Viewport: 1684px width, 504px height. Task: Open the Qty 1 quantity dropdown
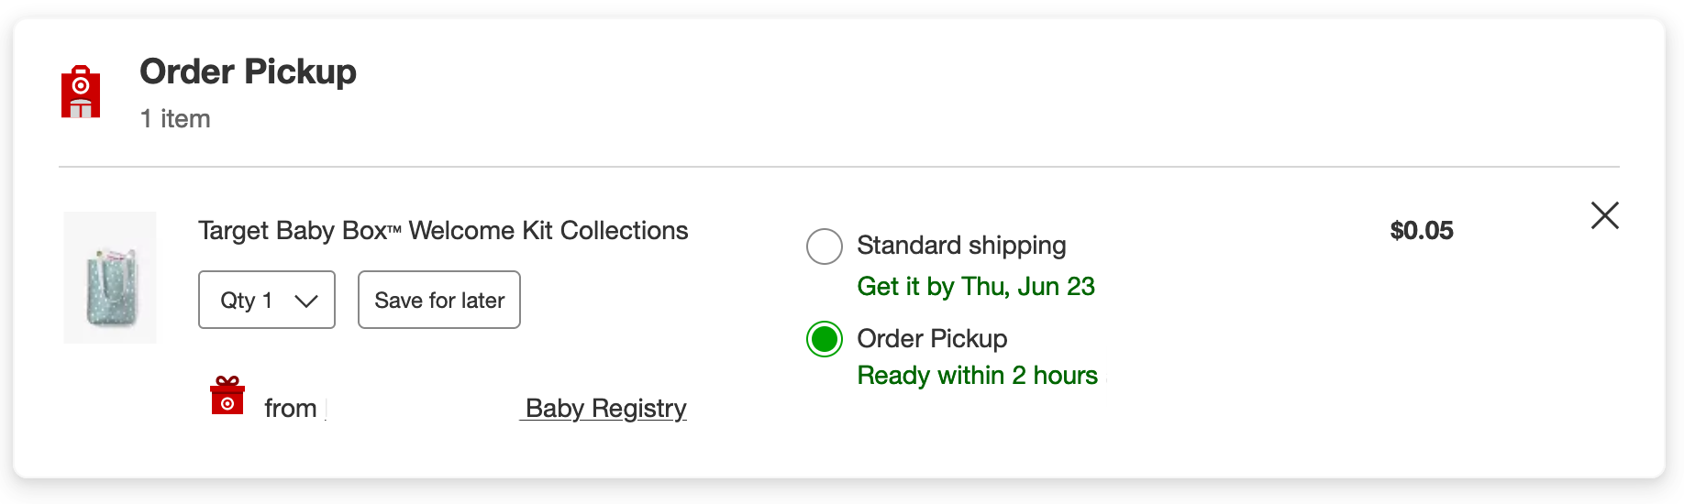[x=266, y=300]
